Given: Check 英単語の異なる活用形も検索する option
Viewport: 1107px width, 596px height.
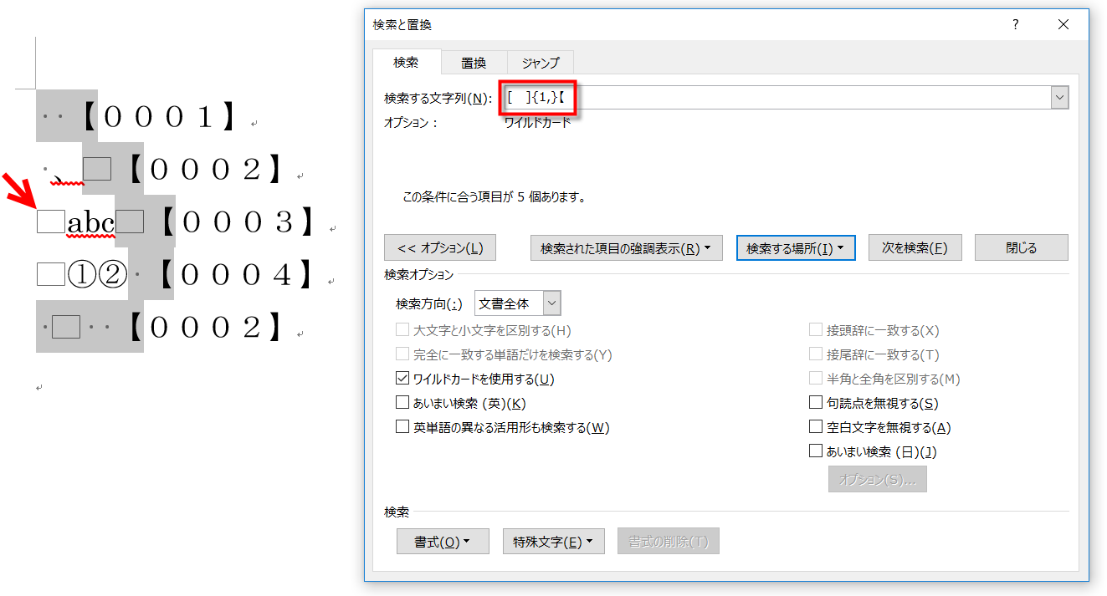Looking at the screenshot, I should [403, 428].
